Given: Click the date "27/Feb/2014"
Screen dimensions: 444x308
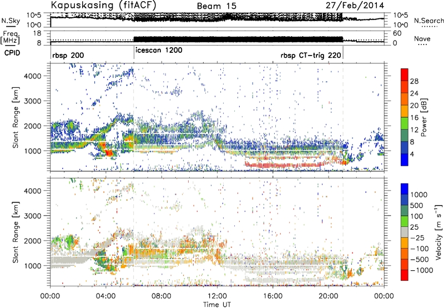Looking at the screenshot, I should pos(355,6).
